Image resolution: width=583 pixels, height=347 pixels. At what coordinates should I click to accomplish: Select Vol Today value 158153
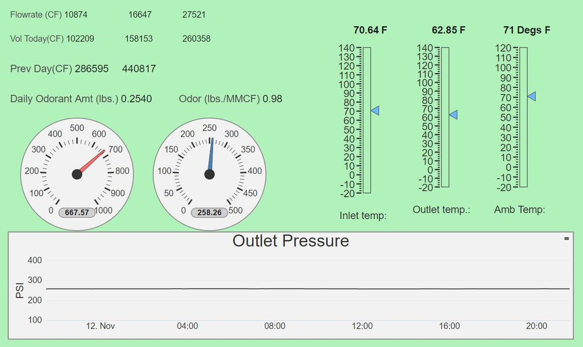pyautogui.click(x=138, y=38)
